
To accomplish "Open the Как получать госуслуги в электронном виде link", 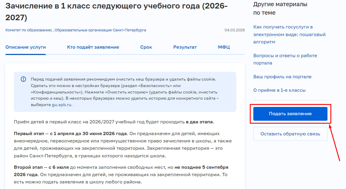I will 289,34.
